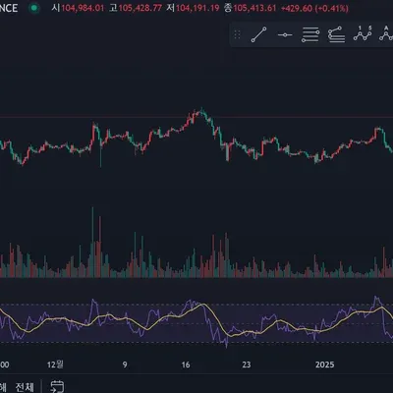Select the Trend Line drawing tool
The width and height of the screenshot is (393, 393).
[258, 34]
